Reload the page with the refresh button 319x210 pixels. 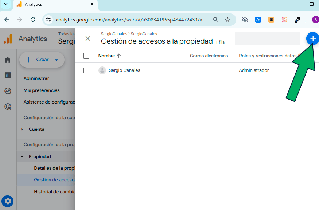33,20
